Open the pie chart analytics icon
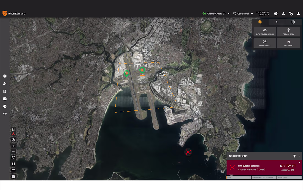The height and width of the screenshot is (190, 303). pos(5,106)
